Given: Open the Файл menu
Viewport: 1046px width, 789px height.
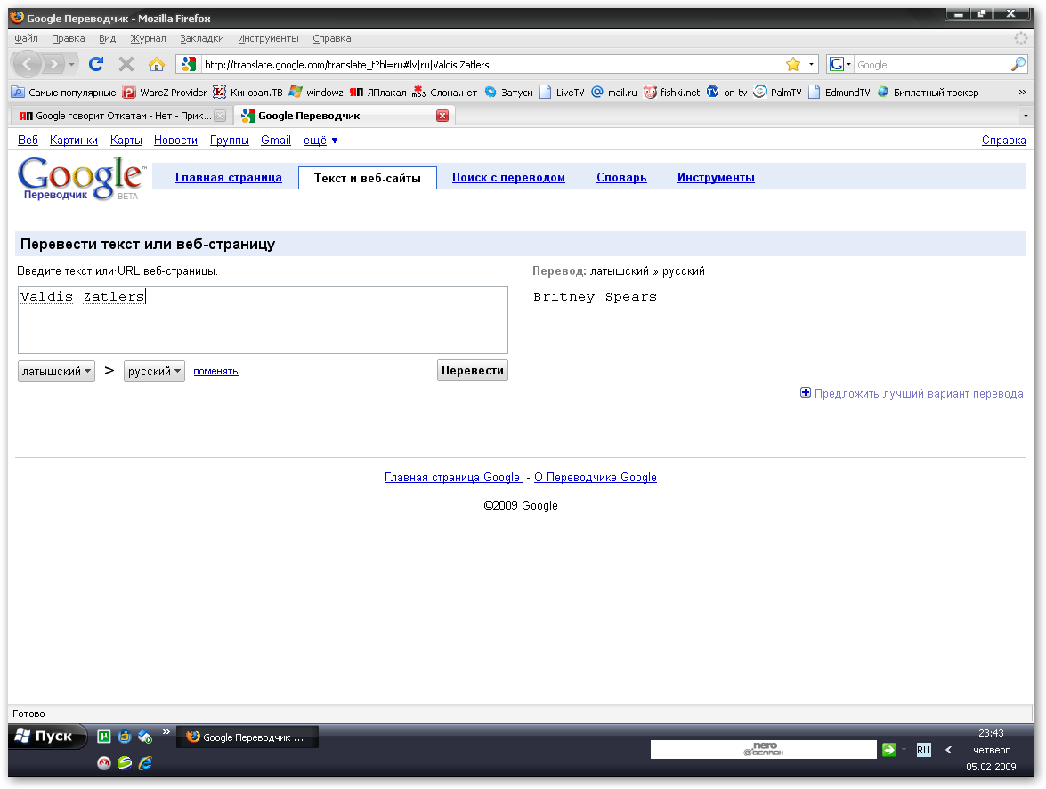Looking at the screenshot, I should coord(26,38).
